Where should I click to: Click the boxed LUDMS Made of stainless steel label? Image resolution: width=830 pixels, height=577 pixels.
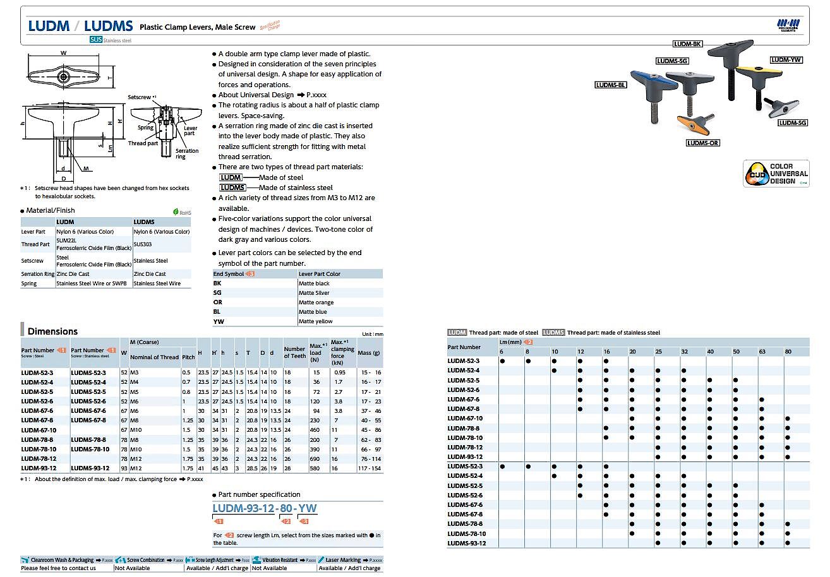tap(232, 187)
